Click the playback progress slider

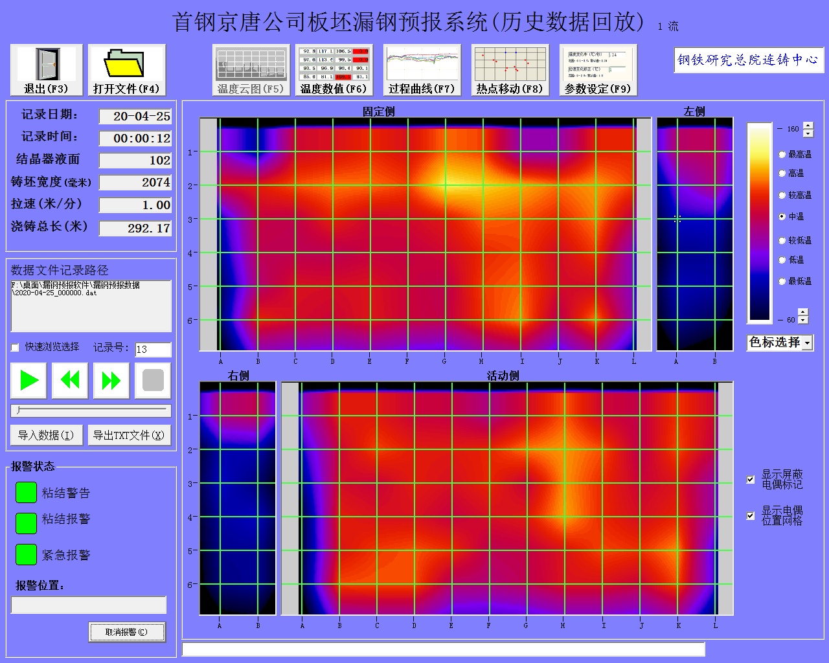pos(91,410)
